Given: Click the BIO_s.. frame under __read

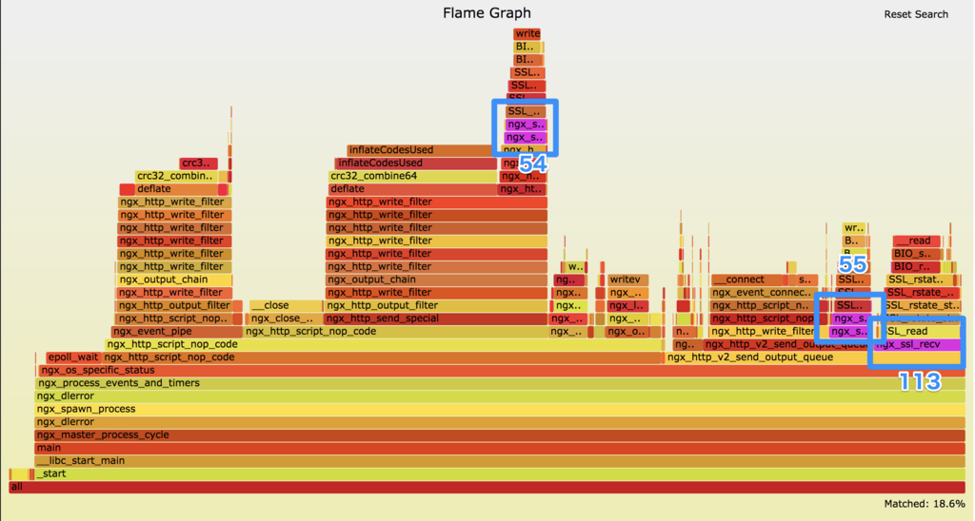Looking at the screenshot, I should point(916,254).
